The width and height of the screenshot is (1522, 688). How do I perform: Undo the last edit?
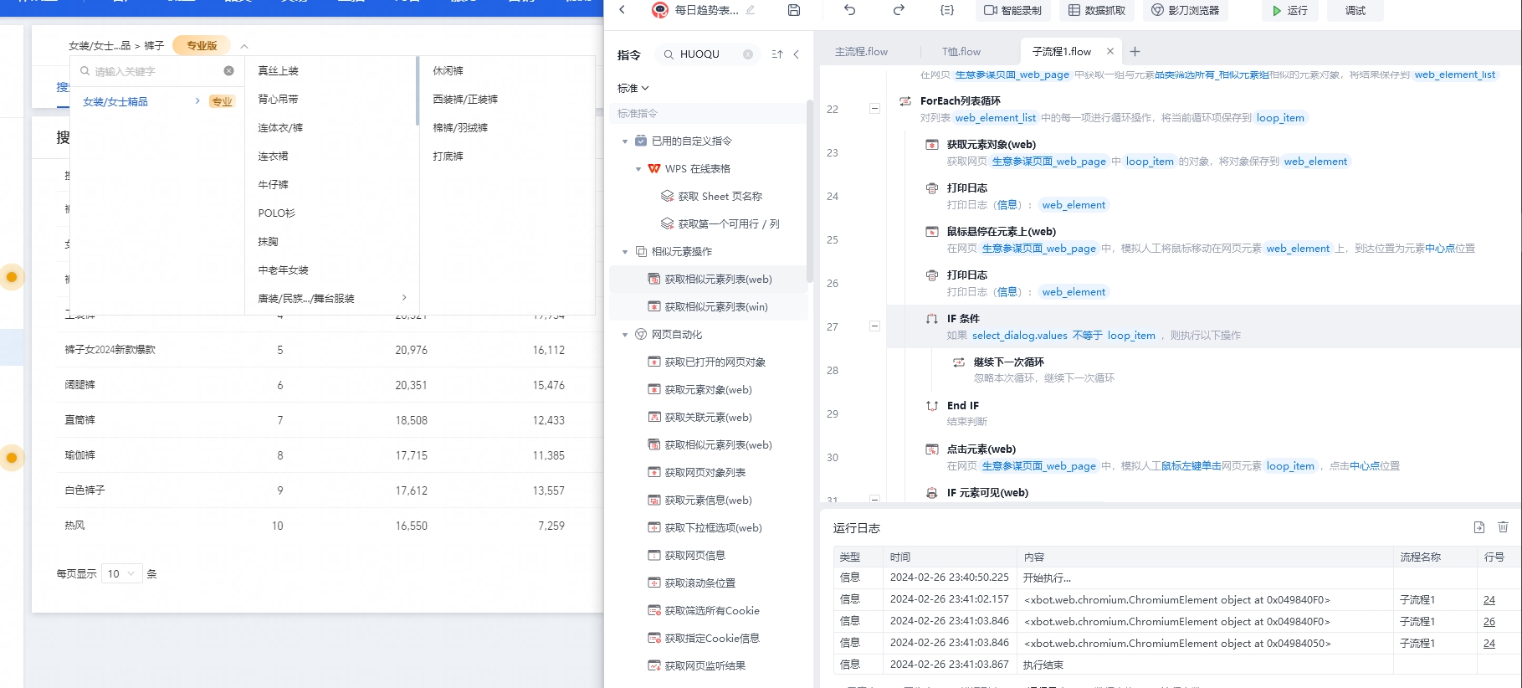(850, 10)
